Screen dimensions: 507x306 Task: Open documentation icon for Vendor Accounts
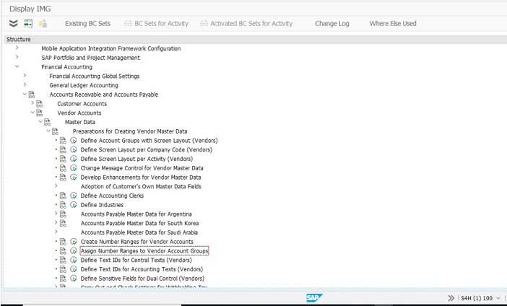click(x=40, y=113)
